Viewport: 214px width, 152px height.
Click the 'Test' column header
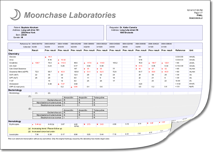(10, 50)
